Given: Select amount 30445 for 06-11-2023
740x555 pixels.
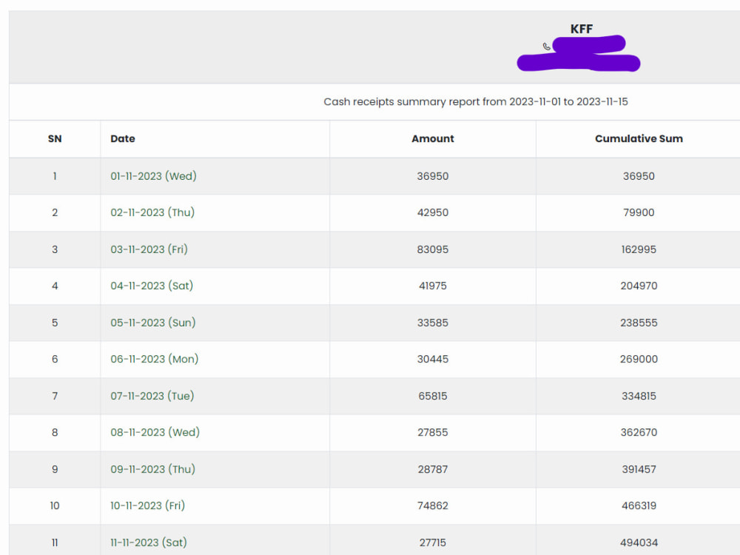Looking at the screenshot, I should pyautogui.click(x=433, y=359).
